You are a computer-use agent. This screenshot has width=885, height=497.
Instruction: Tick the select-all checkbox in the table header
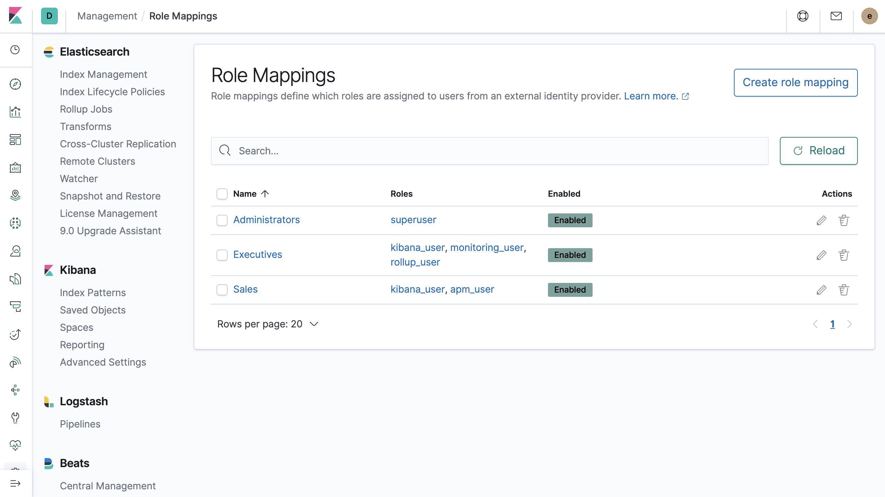pos(222,194)
